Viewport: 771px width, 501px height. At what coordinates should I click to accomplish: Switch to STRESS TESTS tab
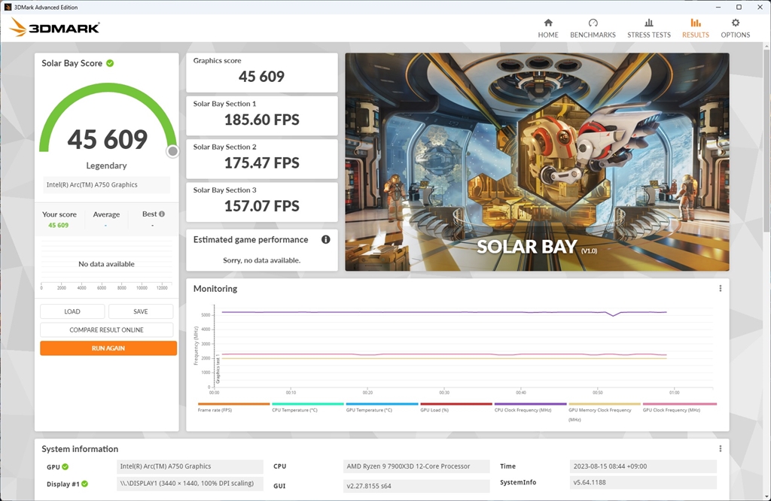click(648, 29)
